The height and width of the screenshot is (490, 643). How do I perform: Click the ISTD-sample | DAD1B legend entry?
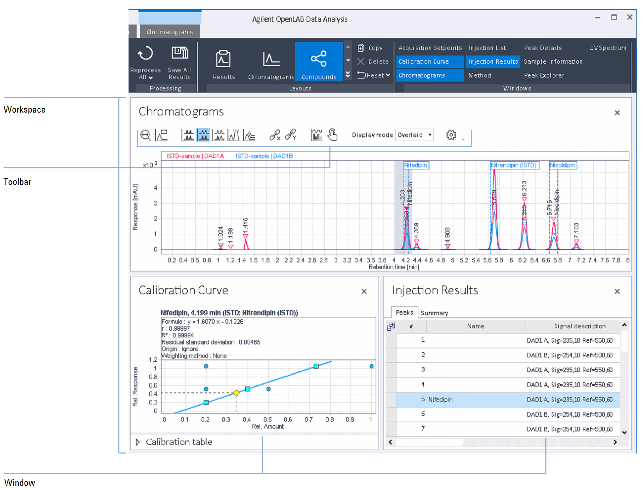[x=264, y=156]
